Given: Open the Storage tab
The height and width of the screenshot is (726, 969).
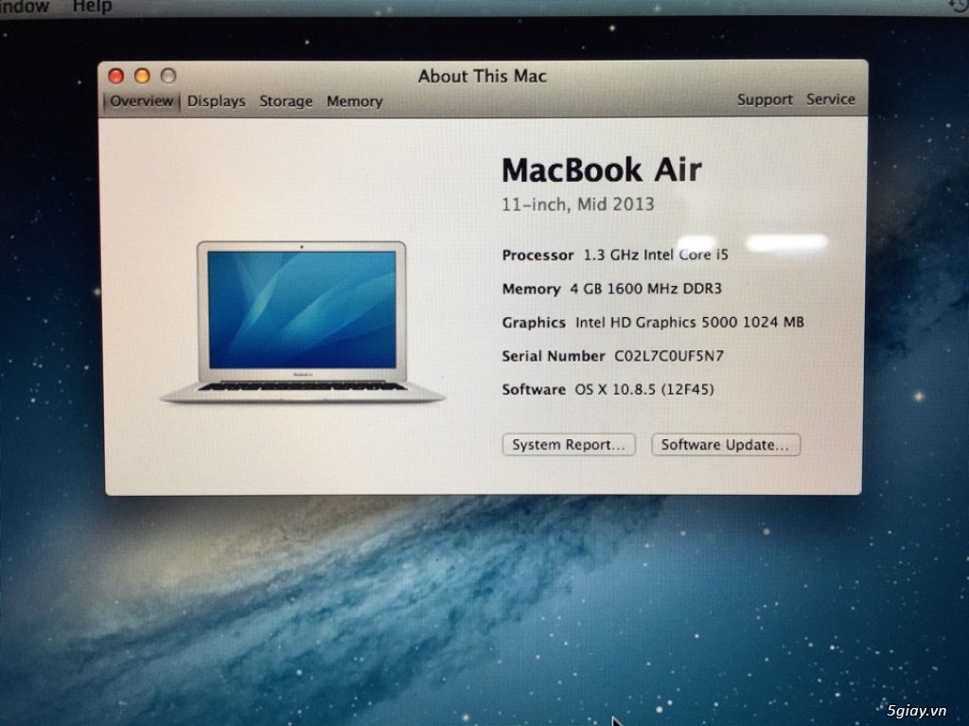Looking at the screenshot, I should (x=286, y=100).
